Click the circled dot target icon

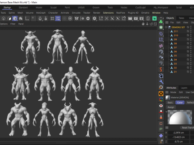coord(70,19)
